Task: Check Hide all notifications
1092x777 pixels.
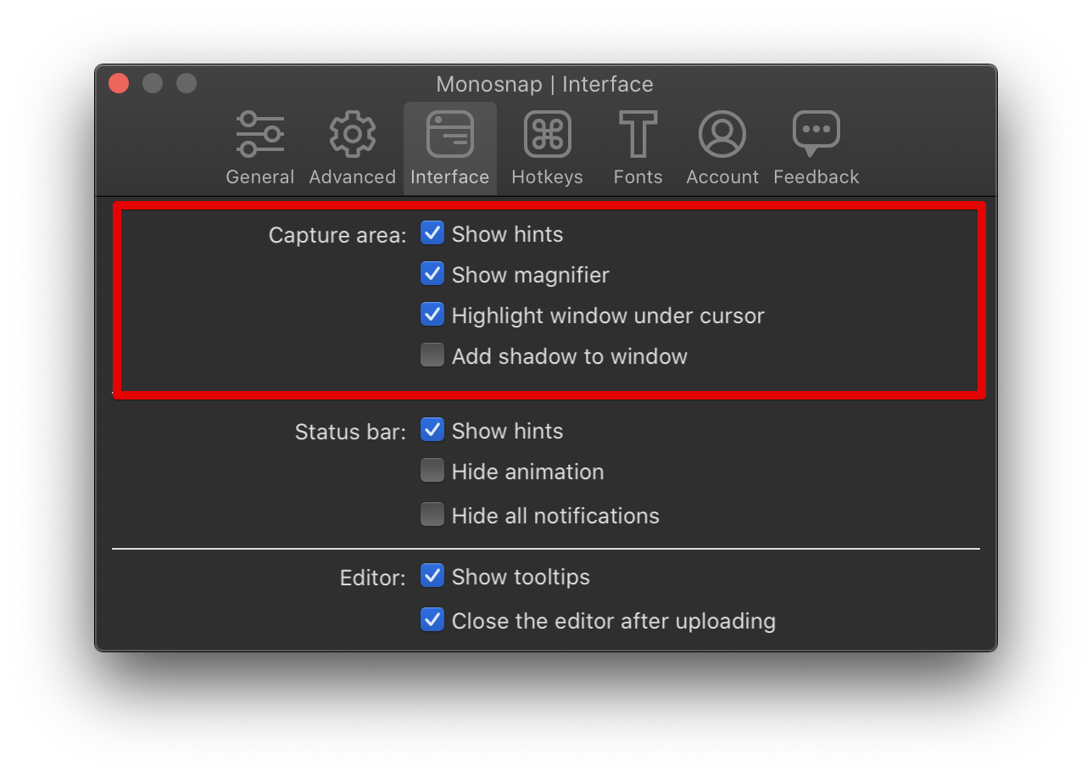Action: pyautogui.click(x=432, y=515)
